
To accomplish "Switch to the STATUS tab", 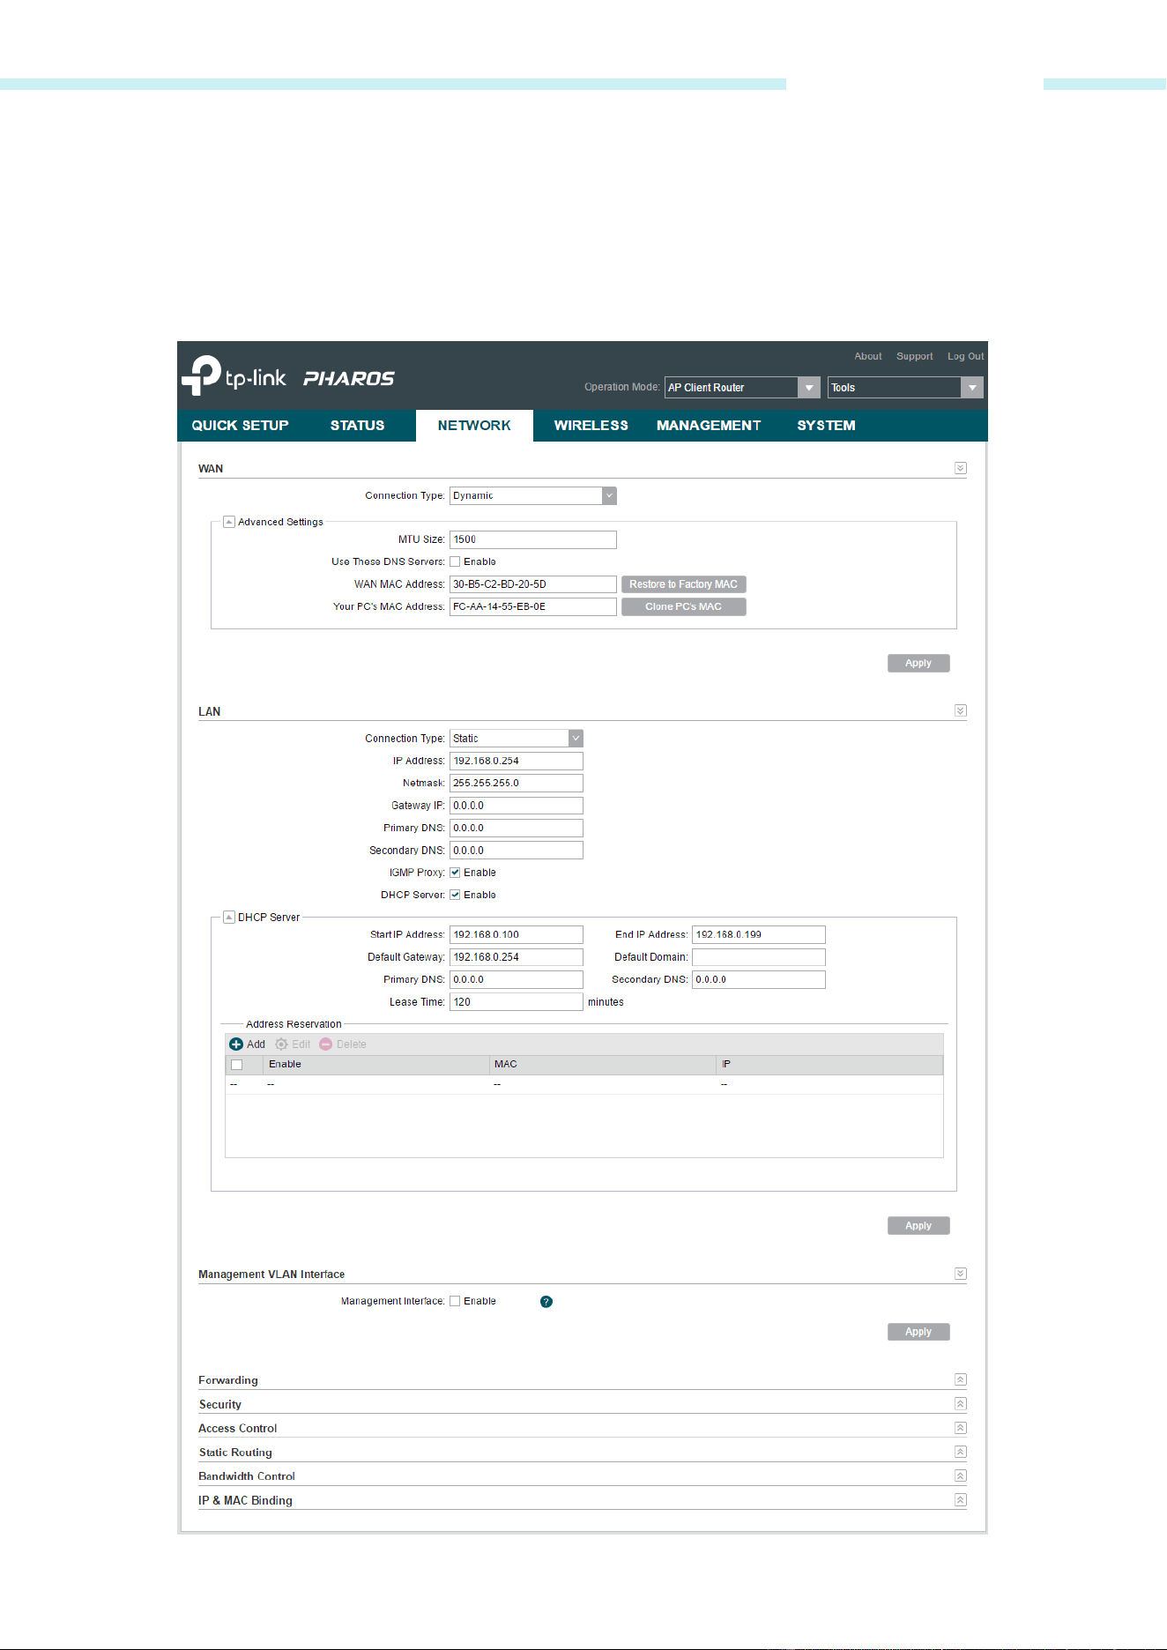I will pos(357,426).
